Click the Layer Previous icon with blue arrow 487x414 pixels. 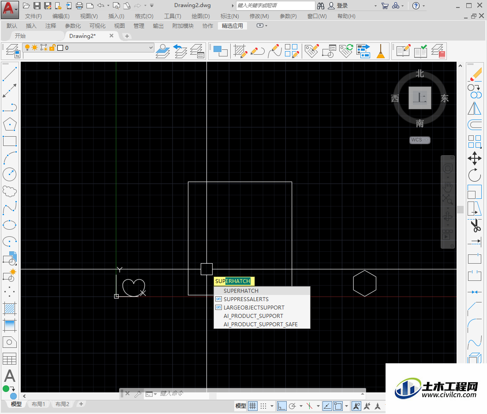click(180, 51)
